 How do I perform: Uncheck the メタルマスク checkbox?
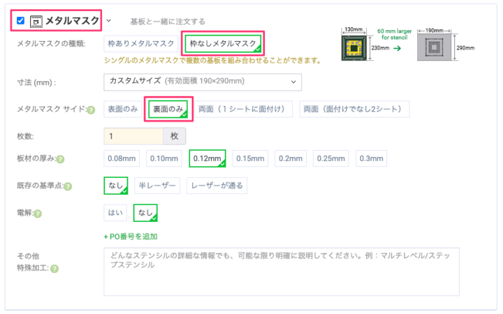point(20,21)
